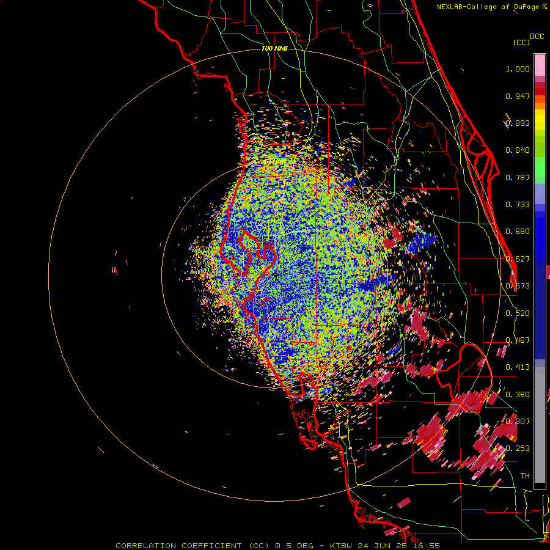Click the DCC label above the scale
Viewport: 550px width, 550px height.
[x=537, y=37]
